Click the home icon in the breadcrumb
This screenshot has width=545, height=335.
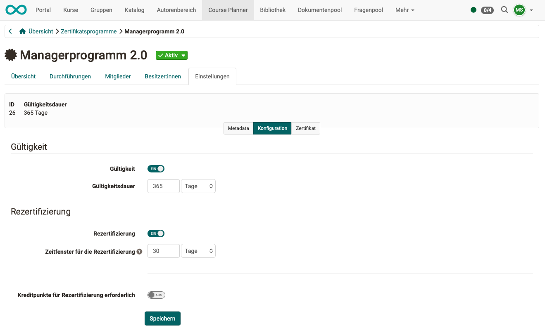[x=22, y=31]
